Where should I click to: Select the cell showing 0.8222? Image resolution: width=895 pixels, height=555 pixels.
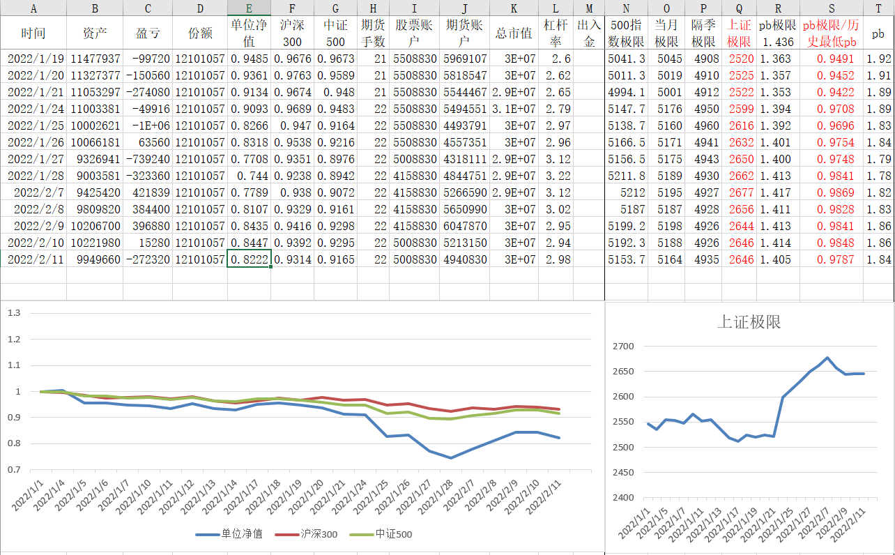point(249,259)
